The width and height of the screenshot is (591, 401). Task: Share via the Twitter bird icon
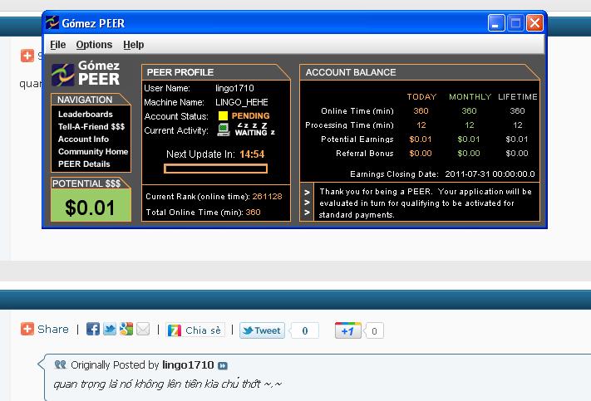[x=109, y=329]
